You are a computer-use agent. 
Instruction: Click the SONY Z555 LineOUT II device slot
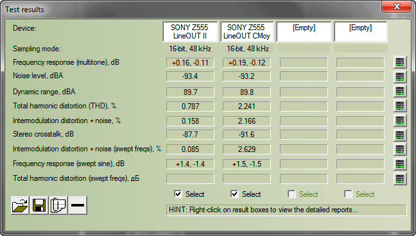(190, 31)
